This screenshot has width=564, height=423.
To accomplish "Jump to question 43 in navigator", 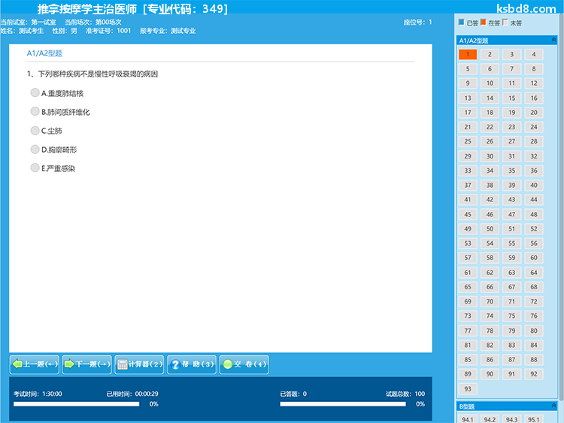I will pos(511,199).
